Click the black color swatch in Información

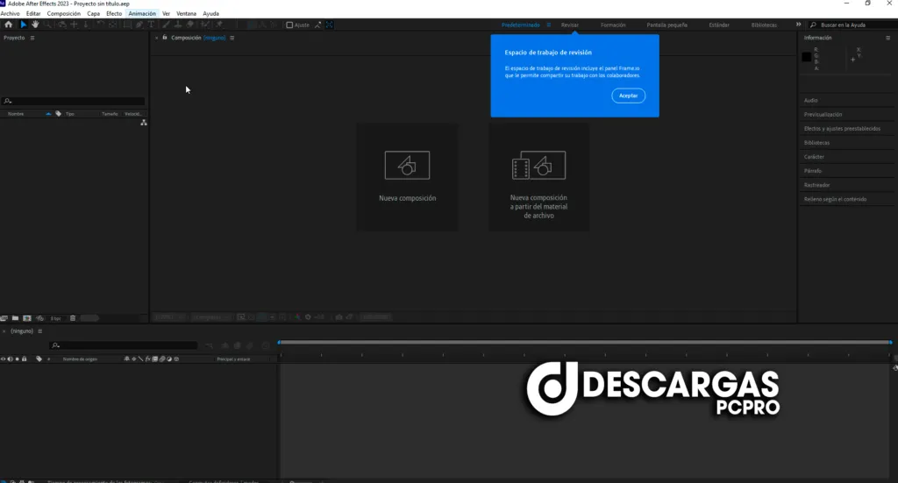807,57
